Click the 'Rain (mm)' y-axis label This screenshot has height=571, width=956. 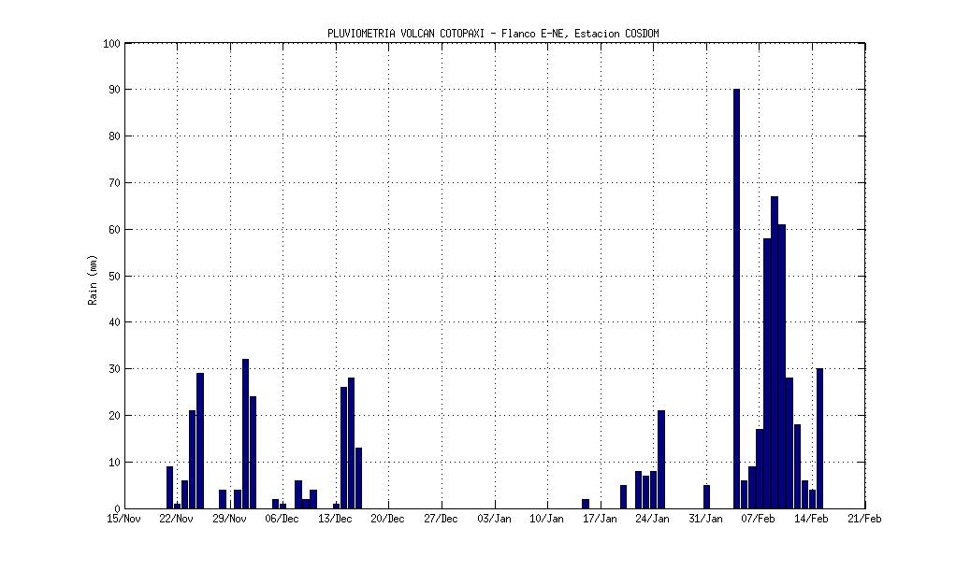click(x=93, y=280)
